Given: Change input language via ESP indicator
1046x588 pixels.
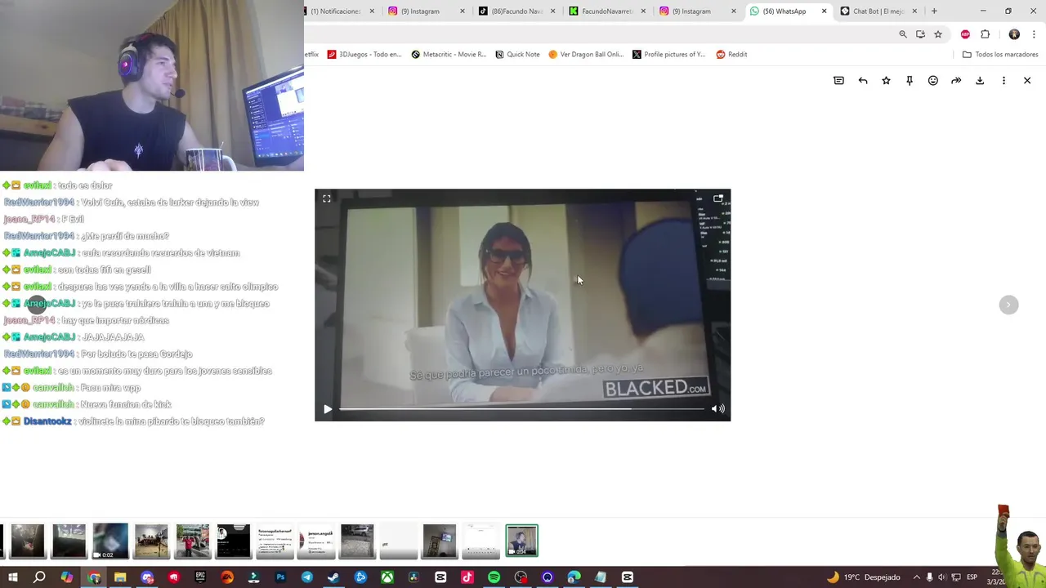Looking at the screenshot, I should coord(972,577).
